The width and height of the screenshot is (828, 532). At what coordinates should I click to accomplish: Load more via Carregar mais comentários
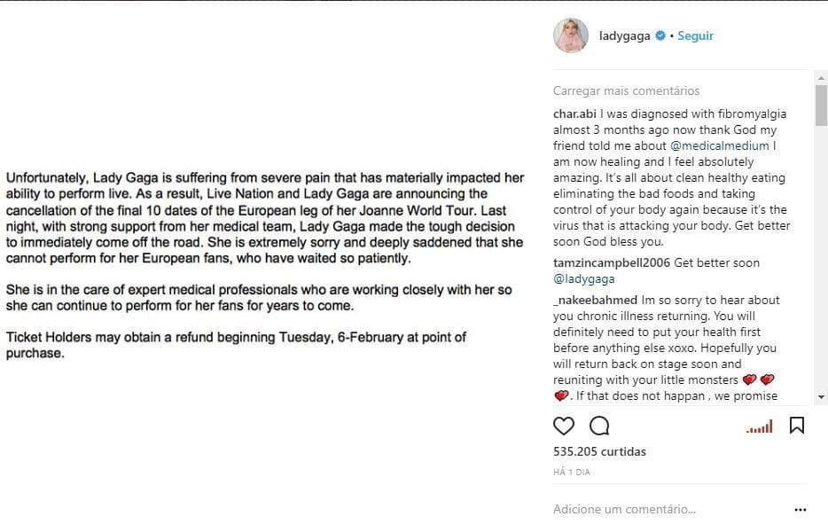[x=626, y=90]
